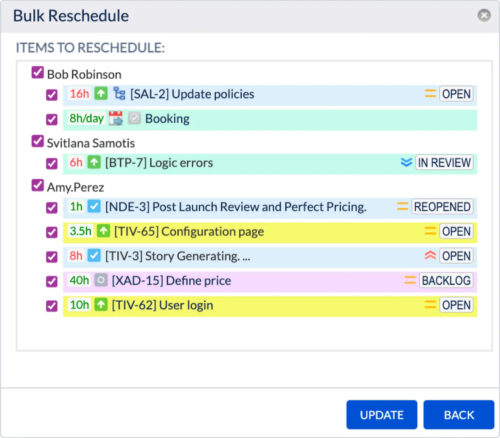Click the UPDATE button

[382, 415]
